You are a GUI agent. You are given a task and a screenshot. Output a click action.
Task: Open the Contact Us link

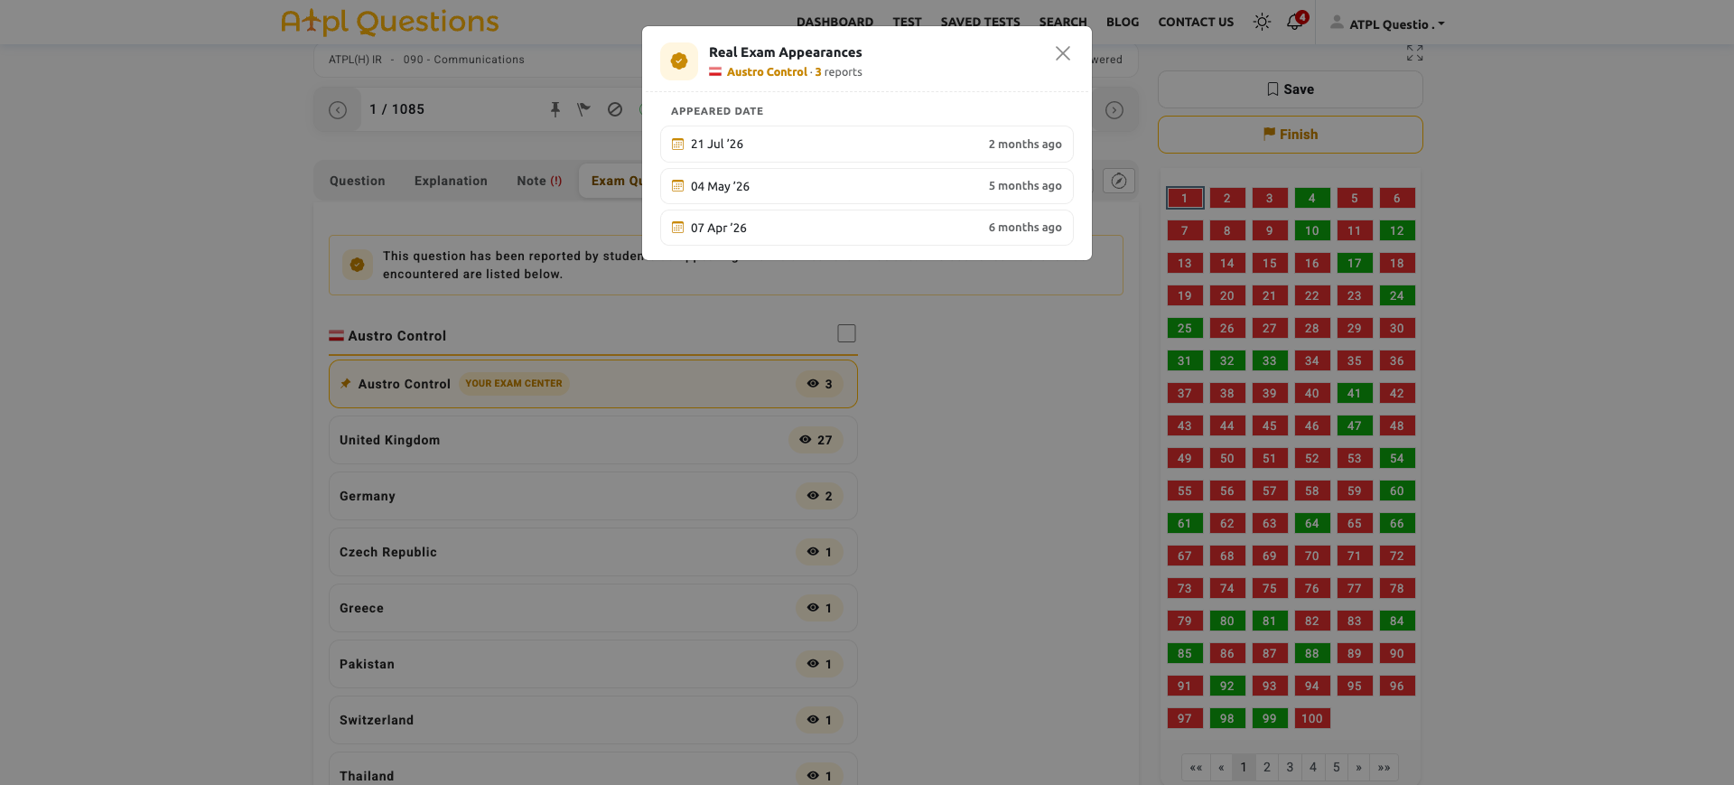(1196, 22)
